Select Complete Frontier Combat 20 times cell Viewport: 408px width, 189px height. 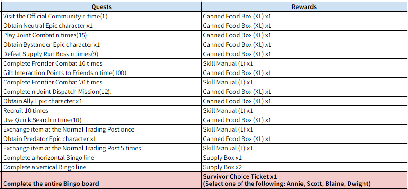[x=53, y=82]
